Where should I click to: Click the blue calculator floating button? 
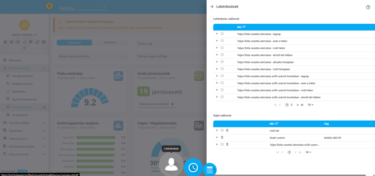point(210,170)
